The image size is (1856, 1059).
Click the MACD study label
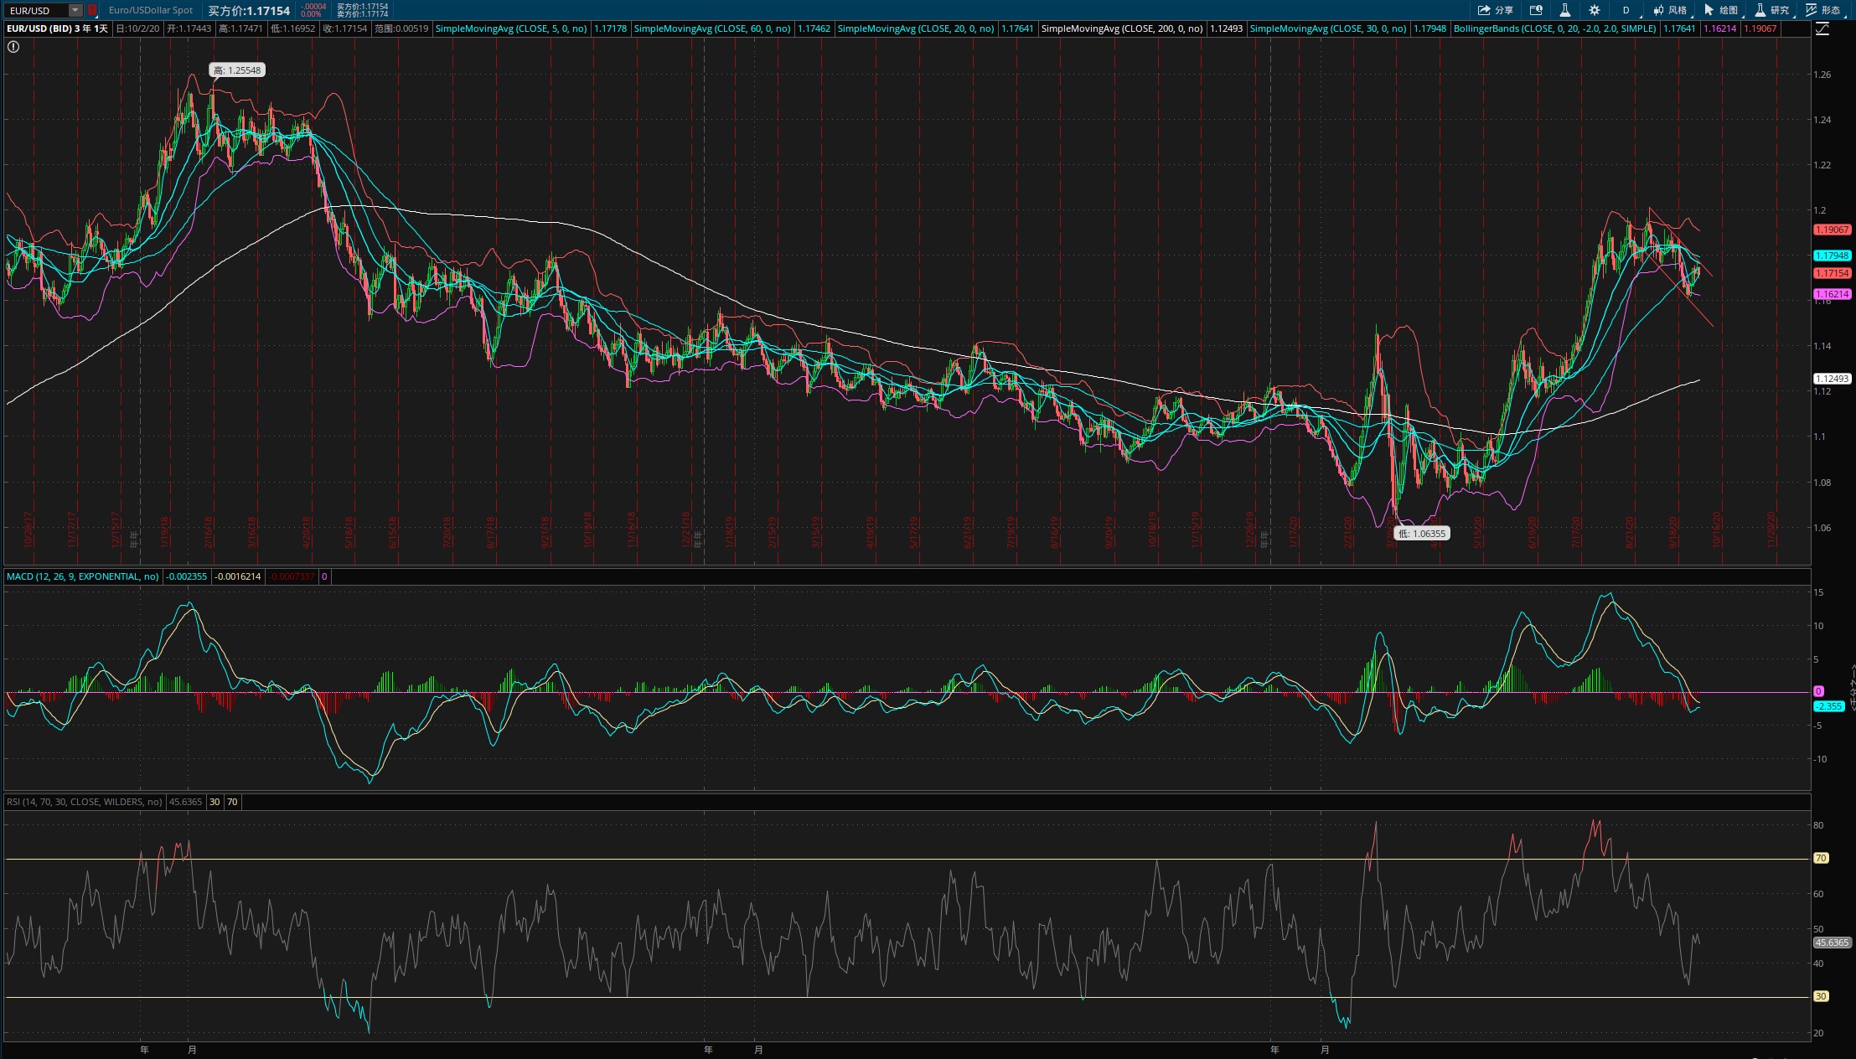[82, 576]
